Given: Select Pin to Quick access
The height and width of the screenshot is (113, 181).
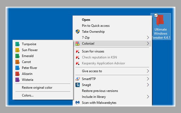Looking at the screenshot, I should 112,26.
